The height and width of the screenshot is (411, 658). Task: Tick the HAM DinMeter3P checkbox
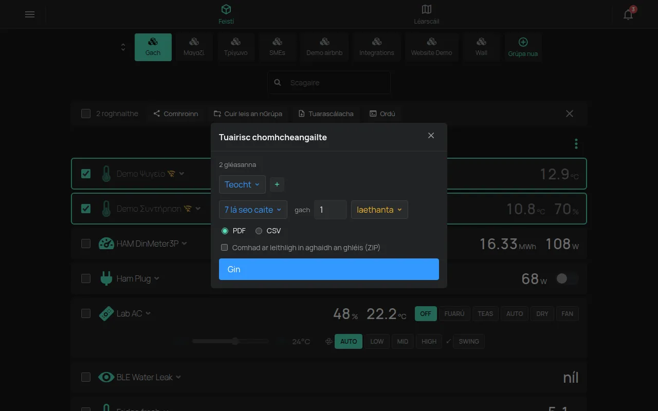click(86, 244)
